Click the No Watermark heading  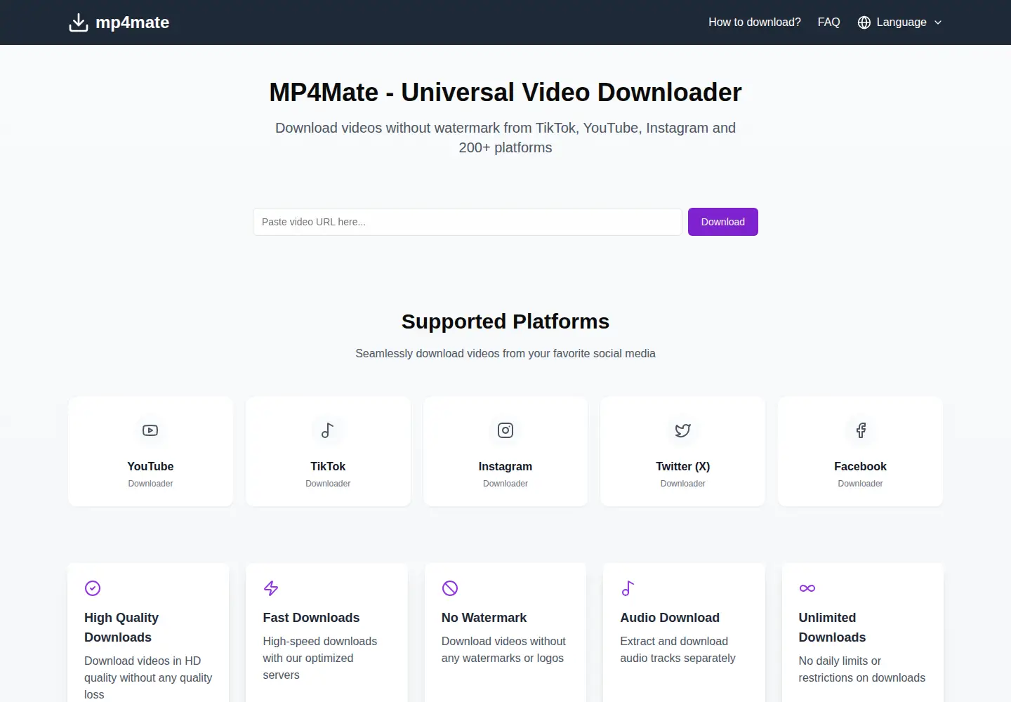pyautogui.click(x=484, y=618)
